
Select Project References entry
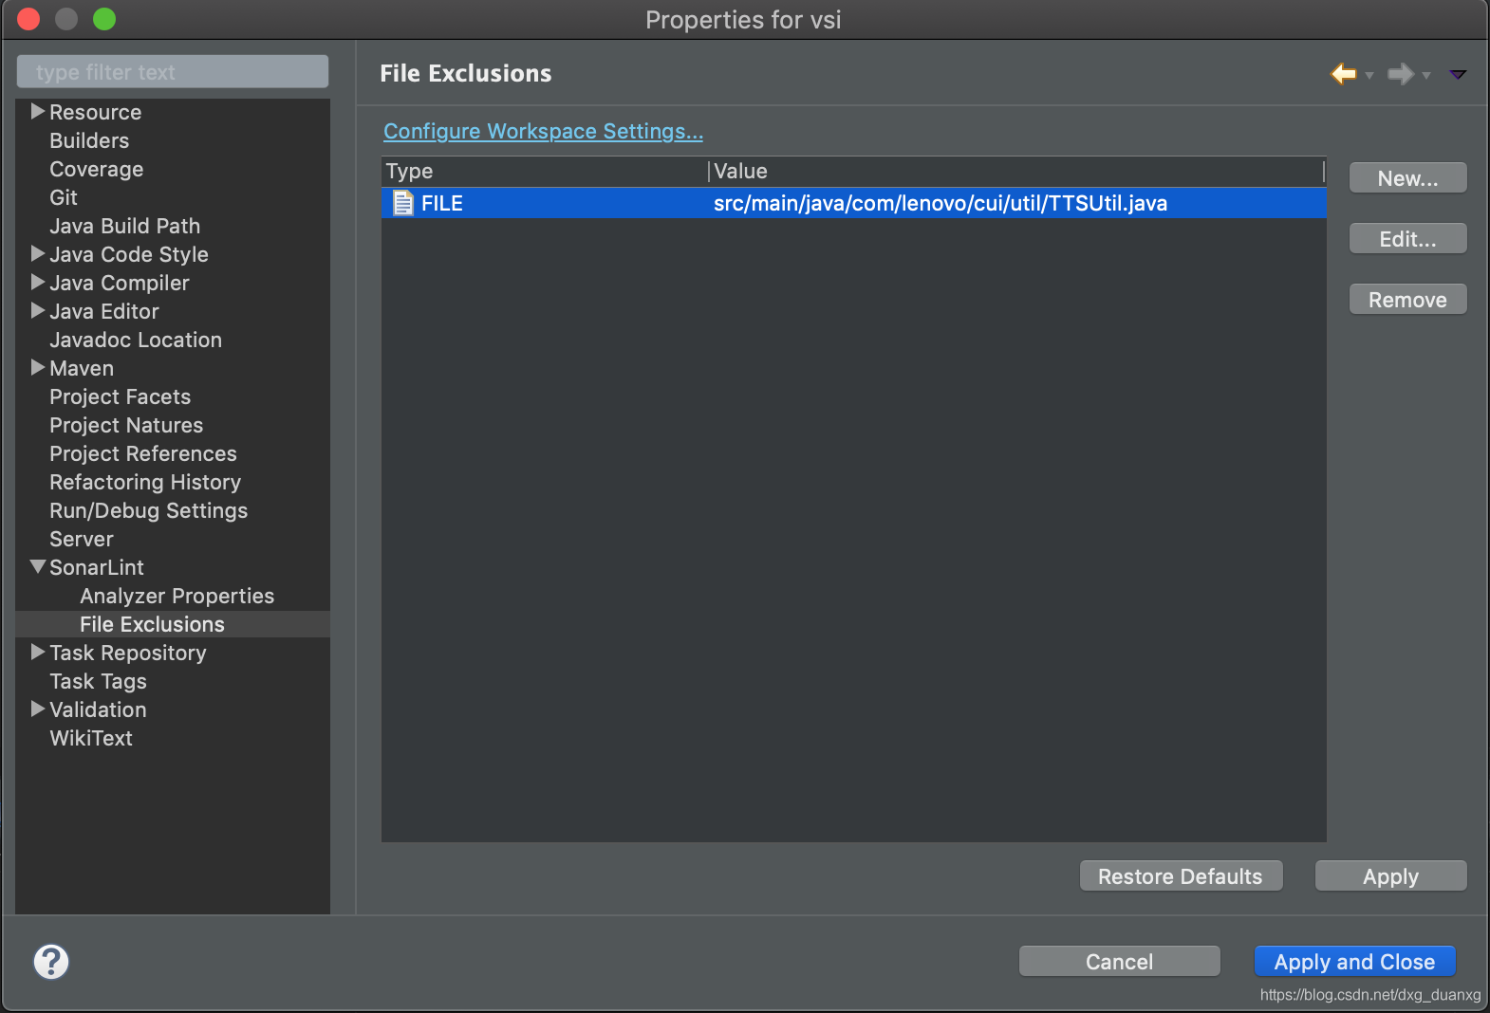[143, 453]
